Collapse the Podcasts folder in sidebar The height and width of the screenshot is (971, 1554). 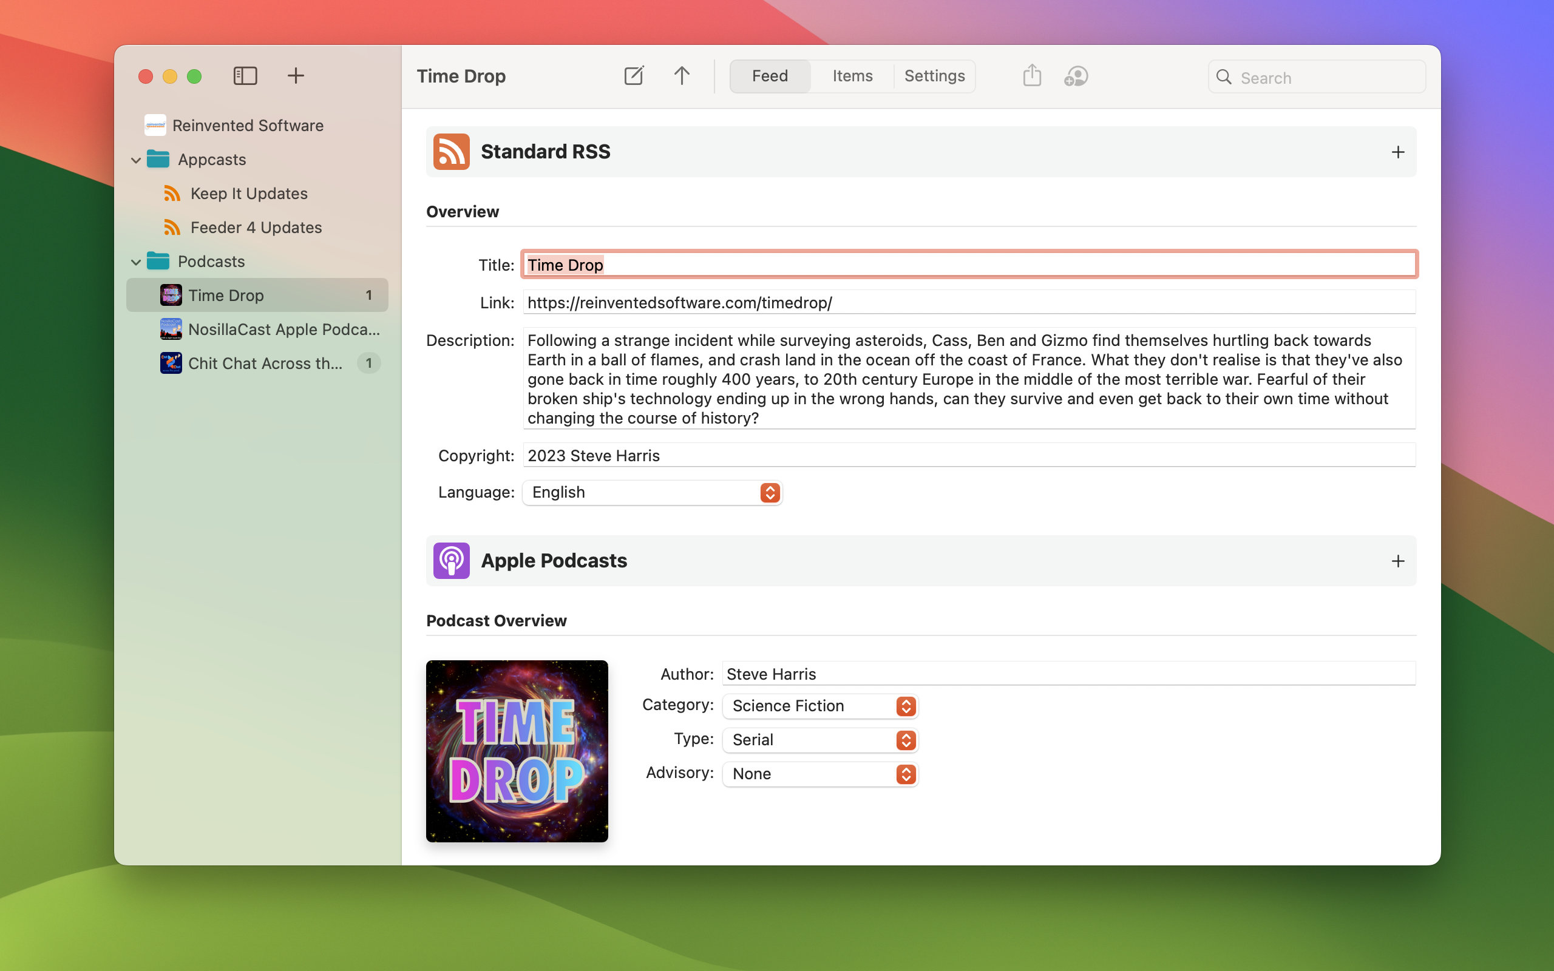click(134, 260)
